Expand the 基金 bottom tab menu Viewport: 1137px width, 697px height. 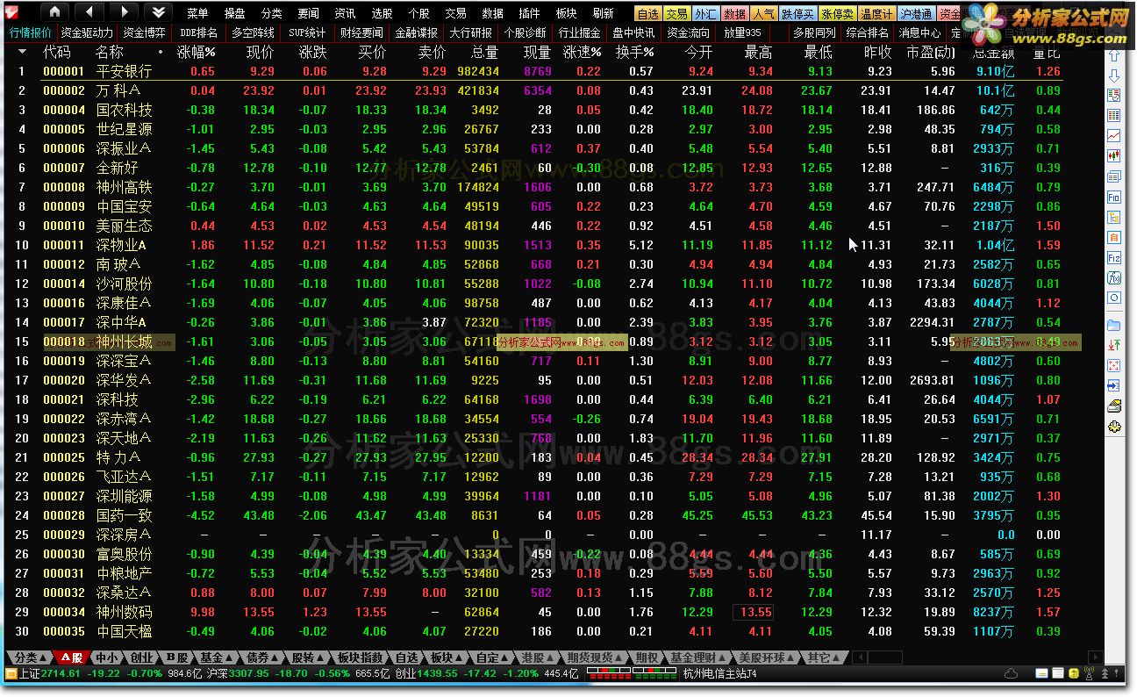(217, 657)
